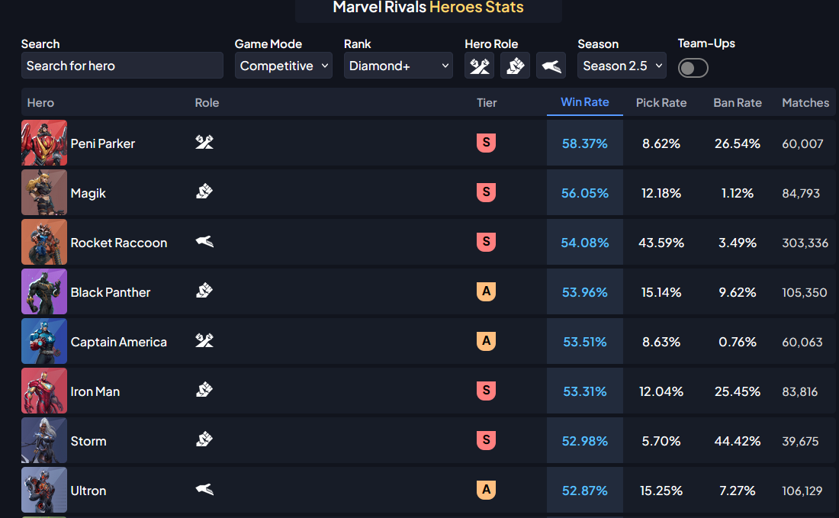Sort table by Win Rate column
Viewport: 839px width, 518px height.
(585, 102)
